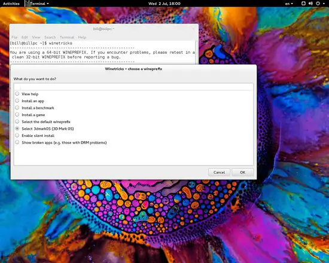Enable silent install radio option
Viewport: 329px width, 263px height.
tap(17, 135)
